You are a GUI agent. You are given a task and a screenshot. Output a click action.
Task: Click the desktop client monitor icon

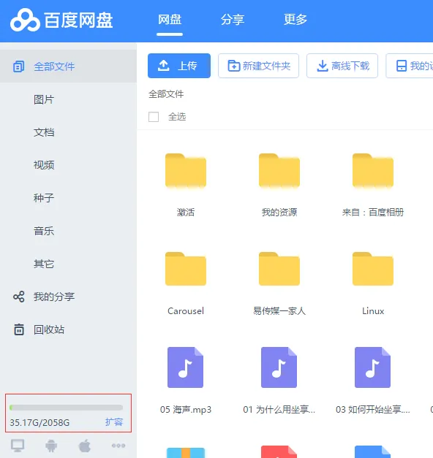tap(18, 446)
